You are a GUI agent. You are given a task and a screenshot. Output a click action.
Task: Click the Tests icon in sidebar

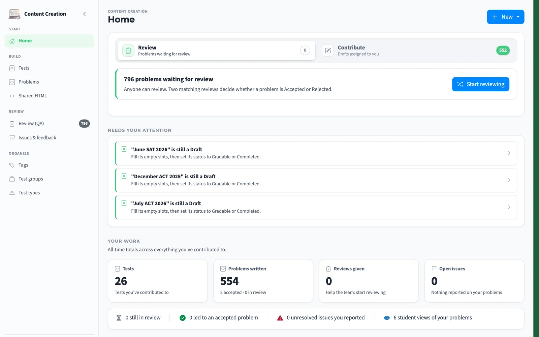point(12,68)
